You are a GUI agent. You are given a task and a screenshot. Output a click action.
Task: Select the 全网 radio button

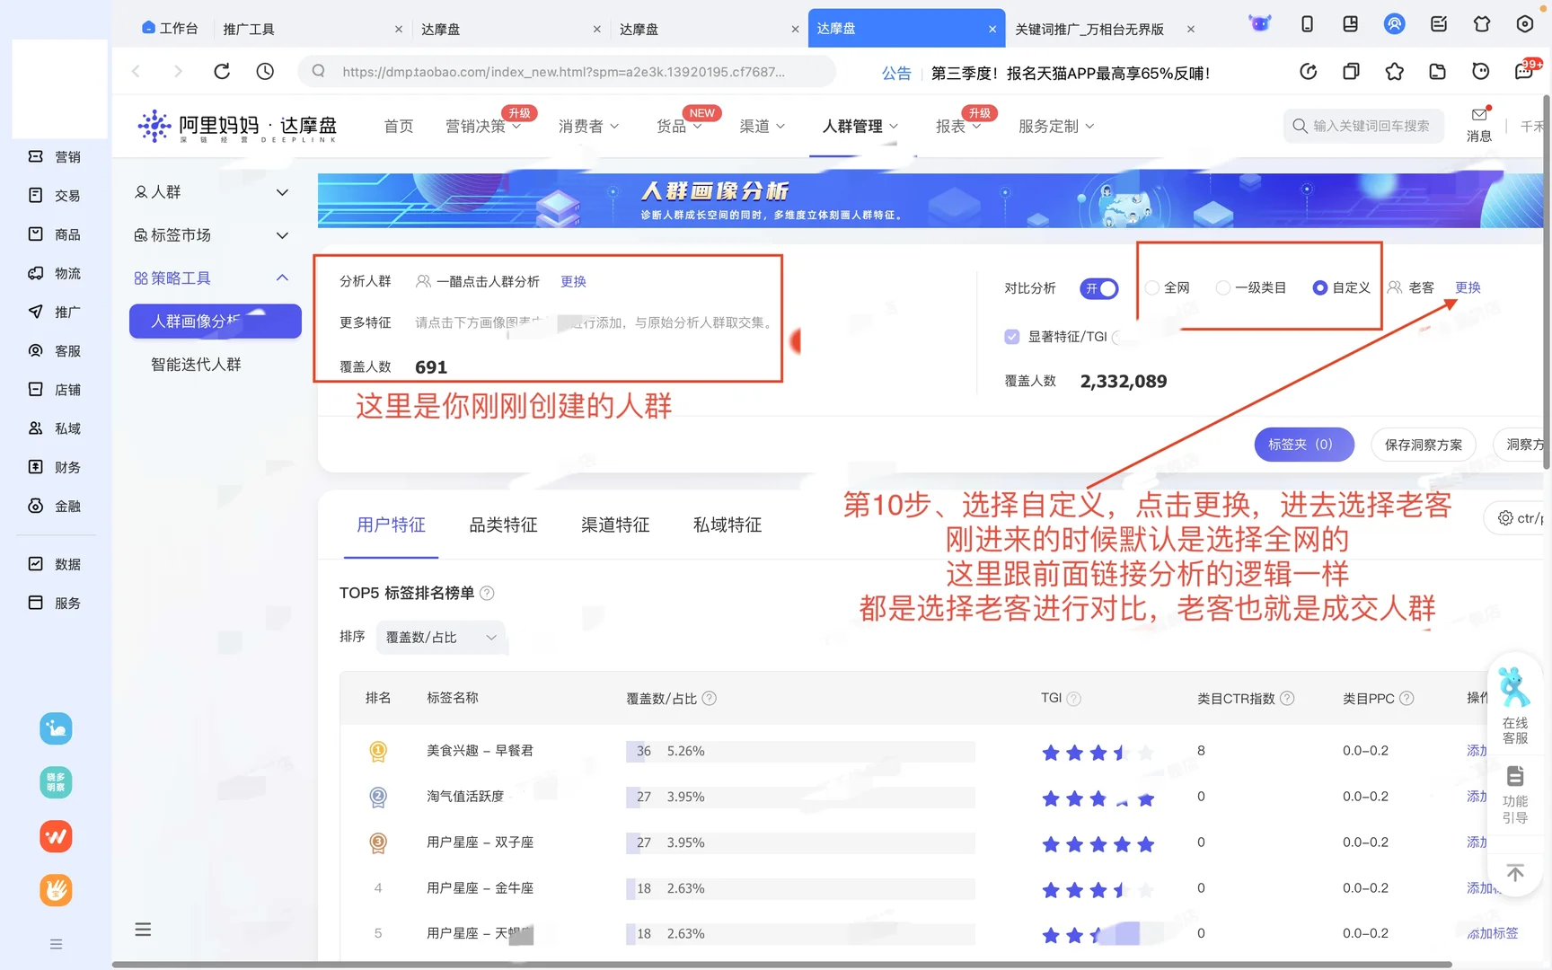1152,287
